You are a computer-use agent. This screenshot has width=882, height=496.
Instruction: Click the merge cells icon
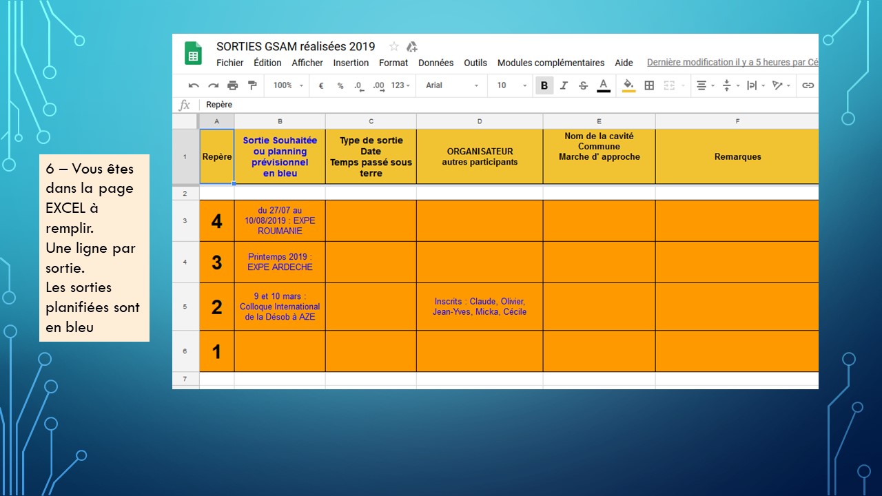(669, 85)
